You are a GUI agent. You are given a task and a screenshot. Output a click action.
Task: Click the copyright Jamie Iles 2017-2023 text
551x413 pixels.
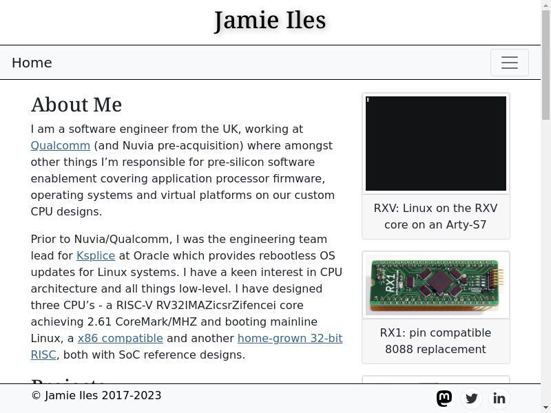click(x=96, y=395)
